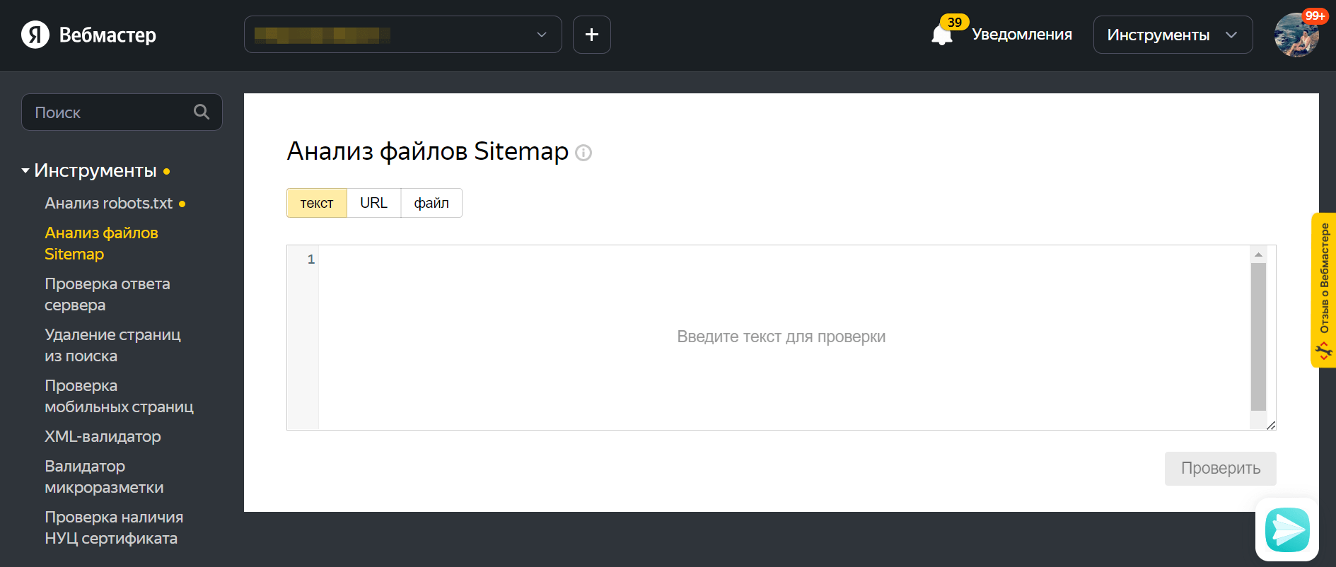Focus the sitemap text input area
The width and height of the screenshot is (1336, 567).
click(x=782, y=337)
